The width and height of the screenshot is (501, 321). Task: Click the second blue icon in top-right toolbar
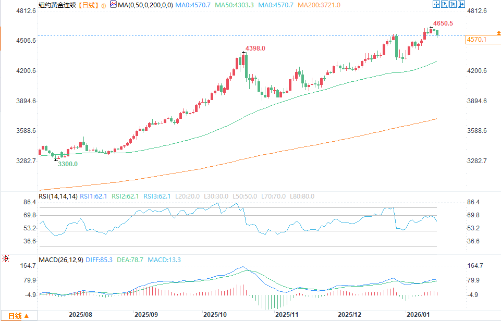tap(445, 4)
